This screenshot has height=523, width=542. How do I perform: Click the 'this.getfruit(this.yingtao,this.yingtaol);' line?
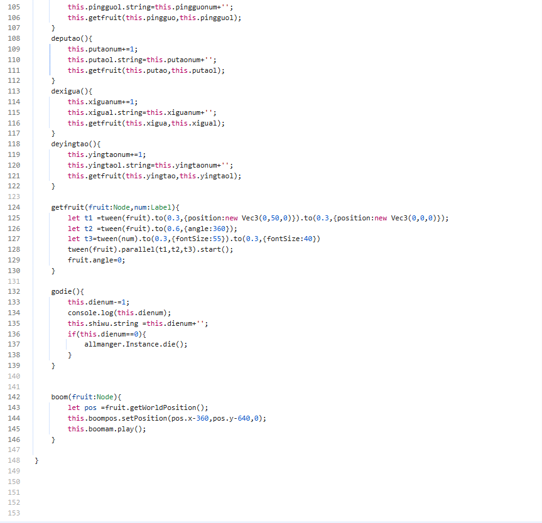[x=154, y=176]
